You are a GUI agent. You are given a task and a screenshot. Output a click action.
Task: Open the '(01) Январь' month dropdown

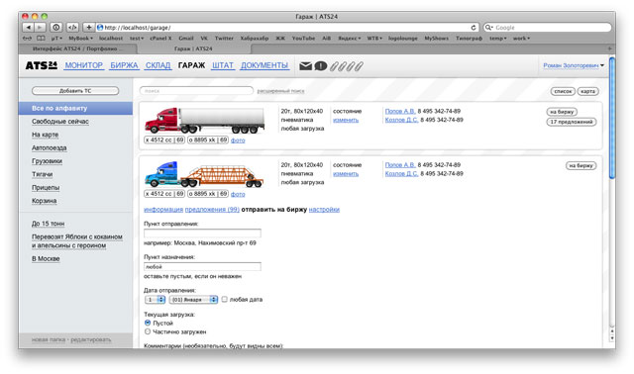(x=194, y=300)
